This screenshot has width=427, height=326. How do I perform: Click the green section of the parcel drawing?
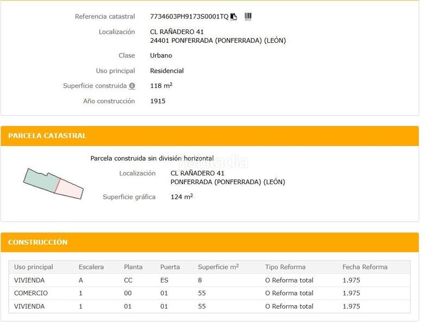pyautogui.click(x=41, y=179)
